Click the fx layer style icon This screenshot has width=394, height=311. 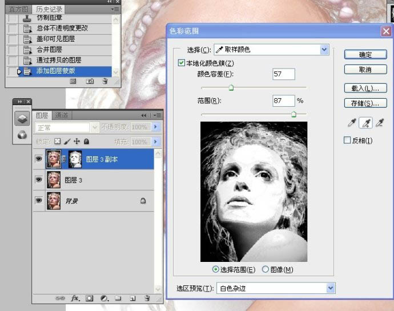pos(75,298)
